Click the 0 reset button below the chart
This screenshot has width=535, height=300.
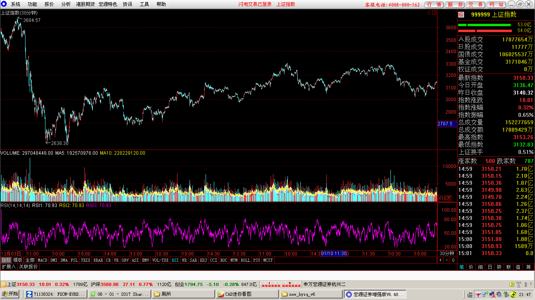click(453, 260)
